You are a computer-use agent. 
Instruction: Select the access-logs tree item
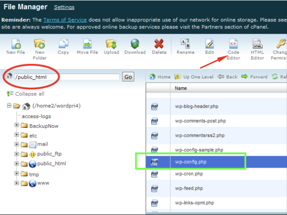click(36, 116)
